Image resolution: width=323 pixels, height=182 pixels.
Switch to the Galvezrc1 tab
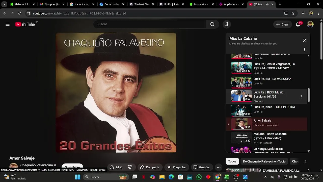[x=22, y=4]
